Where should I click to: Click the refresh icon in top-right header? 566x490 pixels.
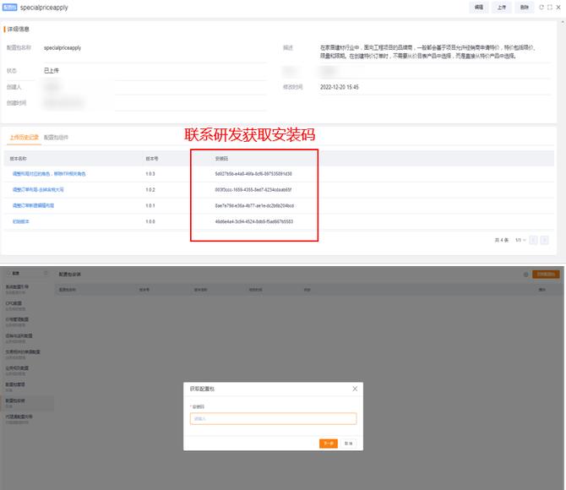point(542,7)
